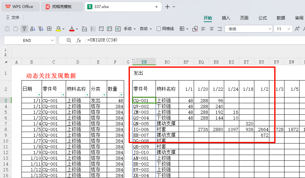Open filter dropdown for 物料名称 column

point(87,95)
